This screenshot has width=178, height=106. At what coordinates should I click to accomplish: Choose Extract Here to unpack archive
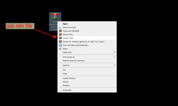click(87, 38)
